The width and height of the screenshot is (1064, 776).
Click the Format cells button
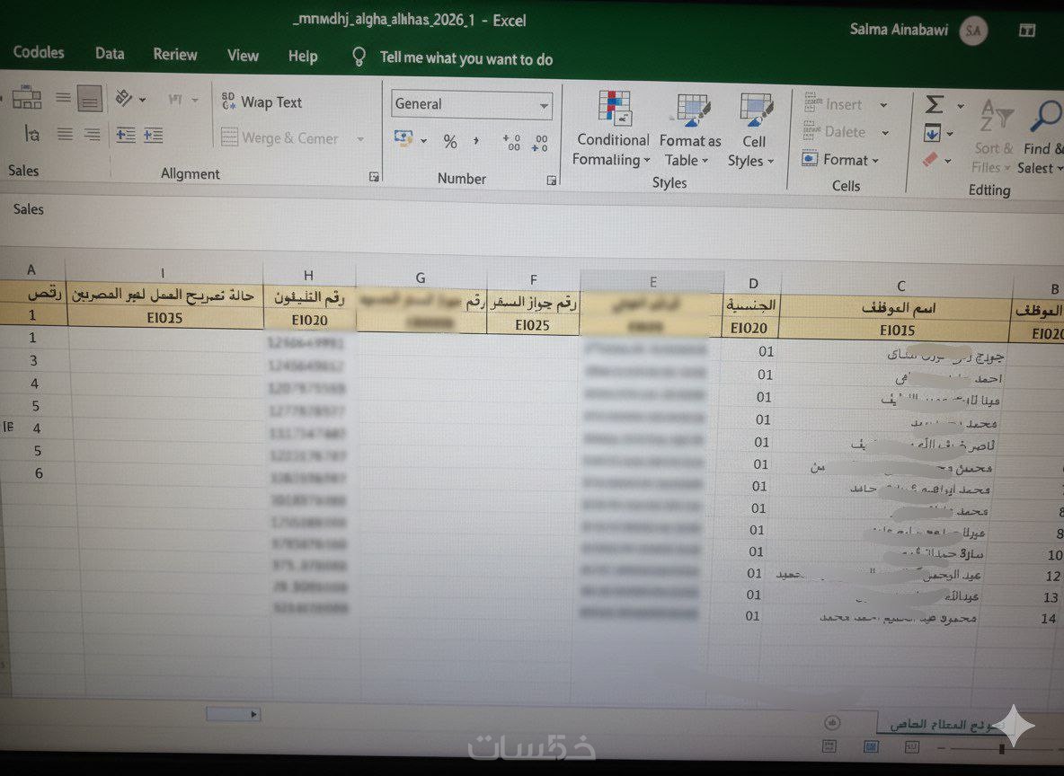click(840, 159)
